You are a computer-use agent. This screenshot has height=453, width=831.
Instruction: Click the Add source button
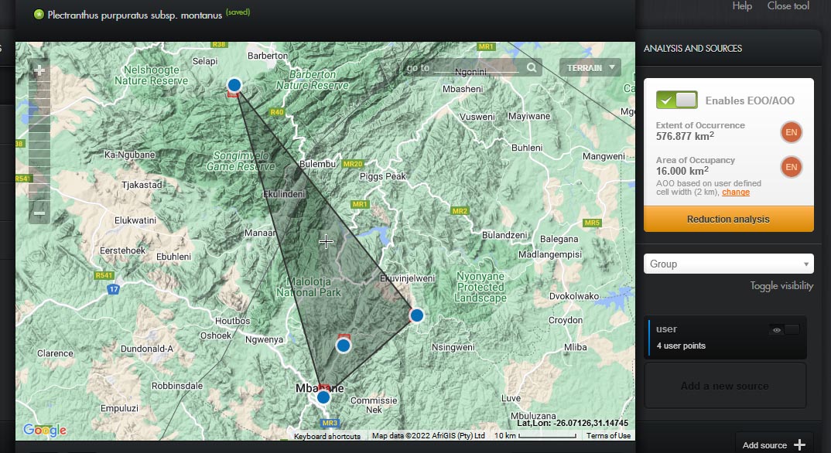coord(774,444)
